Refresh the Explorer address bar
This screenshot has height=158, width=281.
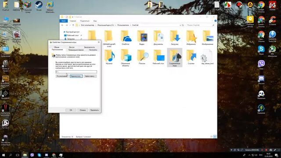click(x=183, y=25)
